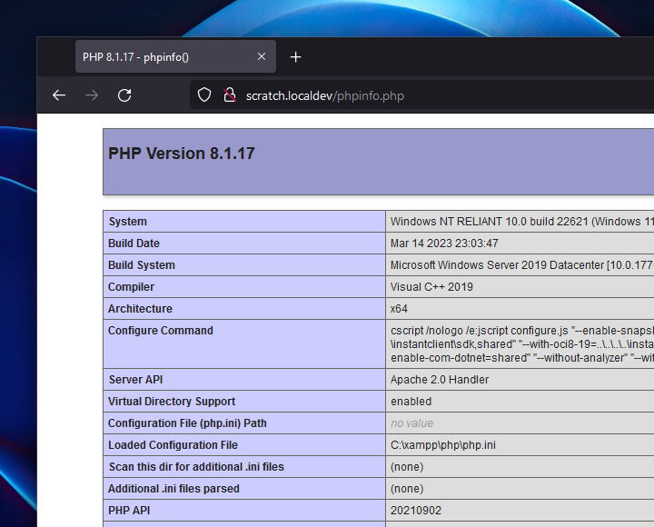This screenshot has width=654, height=527.
Task: Click the Server API label
Action: pos(135,379)
